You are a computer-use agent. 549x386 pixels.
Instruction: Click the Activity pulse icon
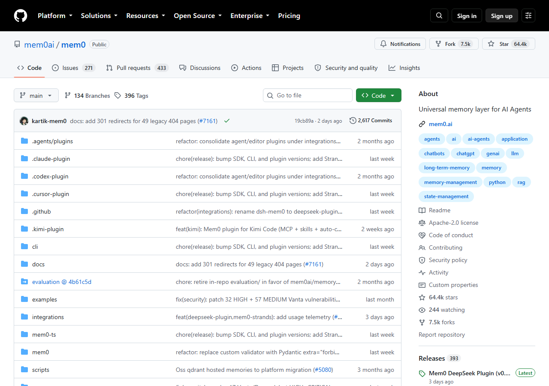pos(422,272)
